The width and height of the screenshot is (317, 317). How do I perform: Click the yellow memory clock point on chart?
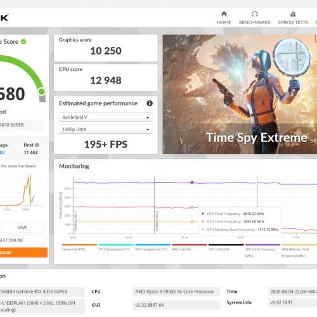(x=192, y=222)
